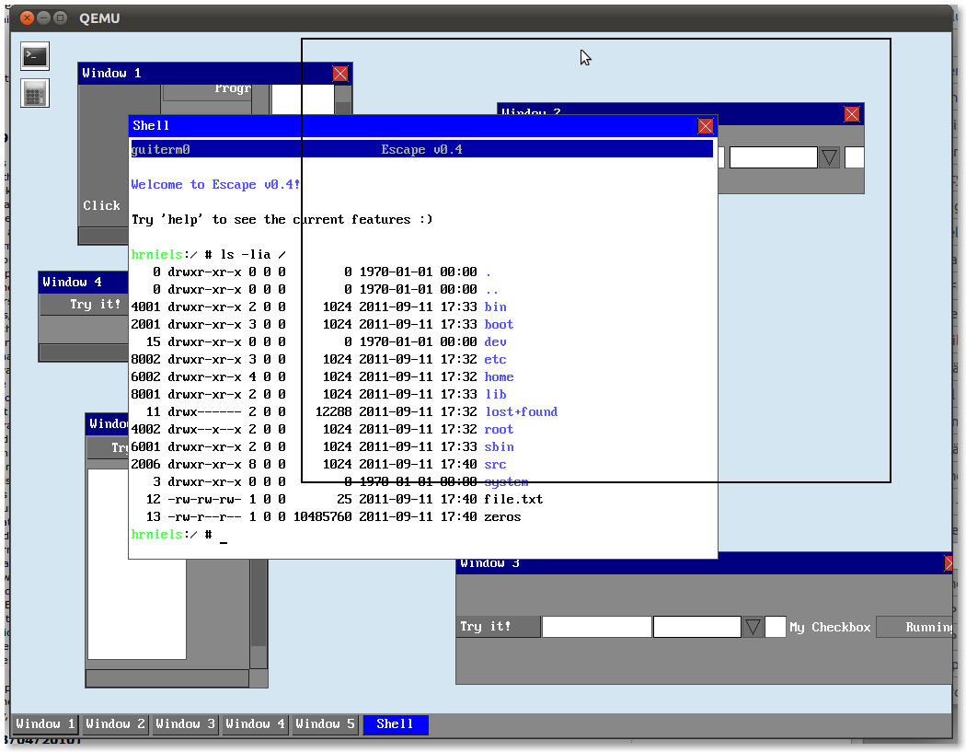Screen dimensions: 966x752
Task: Click the 'ls -lia /' command text
Action: (253, 255)
